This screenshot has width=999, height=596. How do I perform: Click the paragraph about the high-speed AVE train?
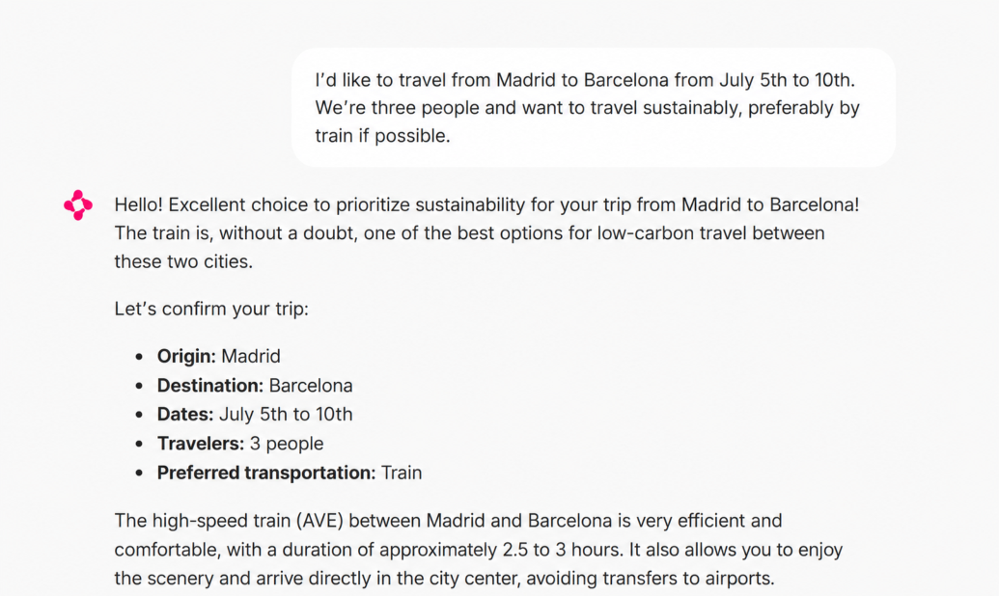tap(479, 550)
